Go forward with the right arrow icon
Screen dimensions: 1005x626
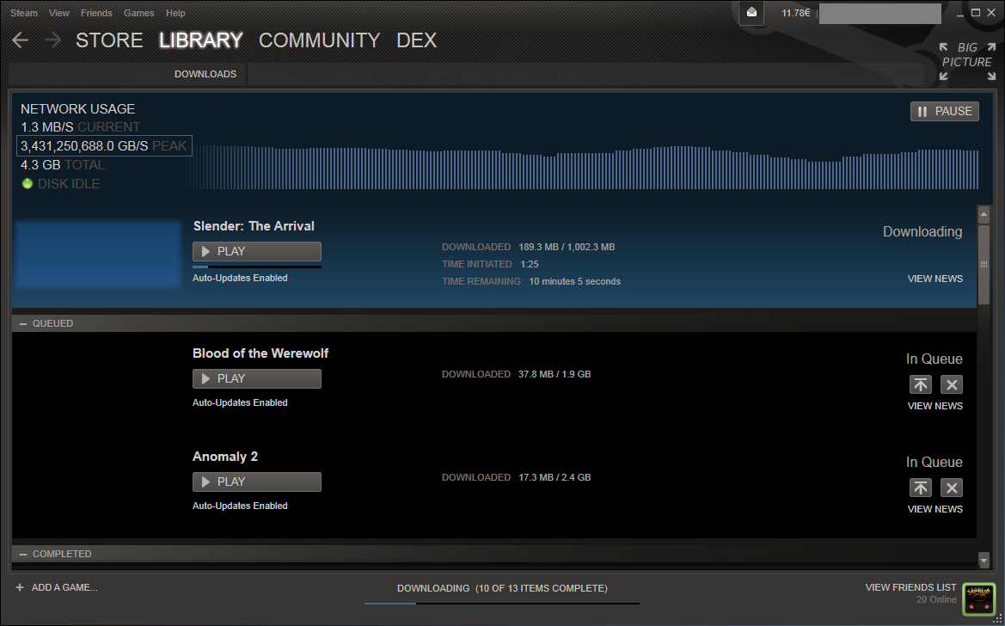tap(52, 40)
